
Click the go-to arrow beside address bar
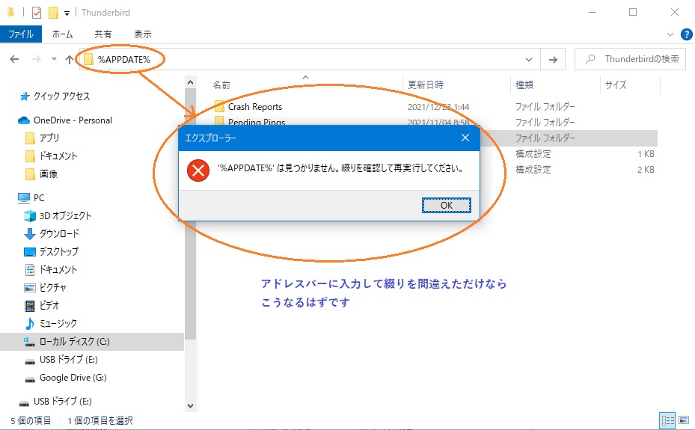click(x=552, y=60)
